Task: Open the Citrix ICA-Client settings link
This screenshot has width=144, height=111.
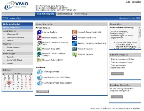Action: (x=14, y=60)
